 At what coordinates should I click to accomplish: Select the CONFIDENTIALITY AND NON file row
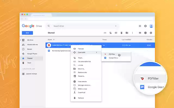pos(100,45)
